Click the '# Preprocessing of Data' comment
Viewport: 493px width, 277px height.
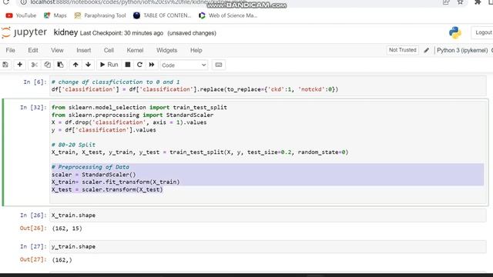point(91,167)
